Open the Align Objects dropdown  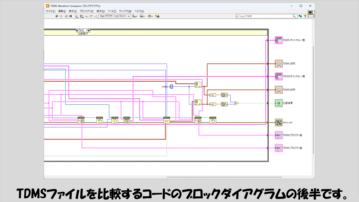[x=135, y=16]
